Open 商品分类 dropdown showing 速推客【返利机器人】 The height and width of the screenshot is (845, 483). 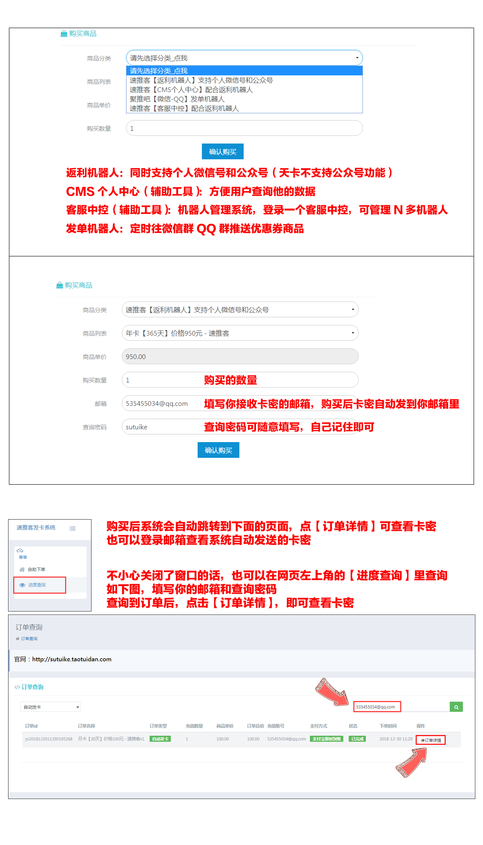click(x=240, y=310)
